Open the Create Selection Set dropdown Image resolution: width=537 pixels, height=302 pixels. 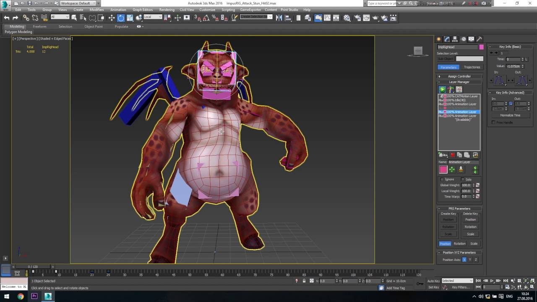pyautogui.click(x=256, y=17)
